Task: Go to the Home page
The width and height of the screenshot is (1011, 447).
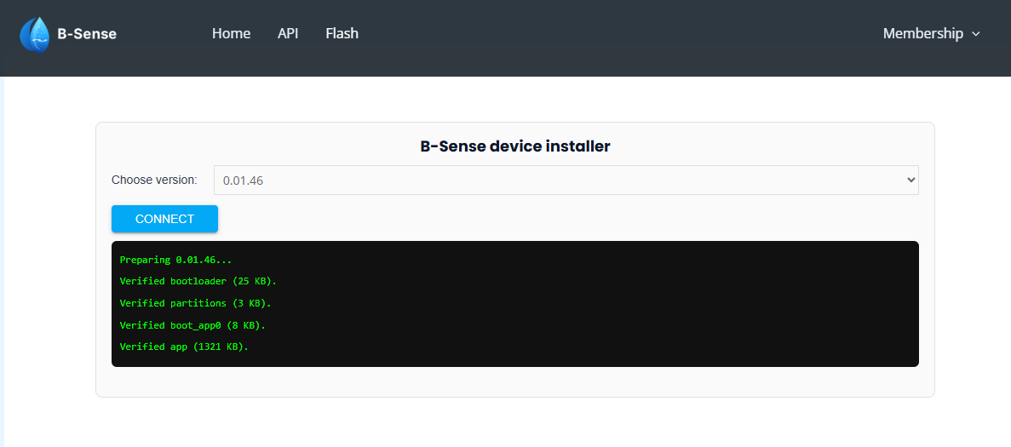Action: pyautogui.click(x=231, y=34)
